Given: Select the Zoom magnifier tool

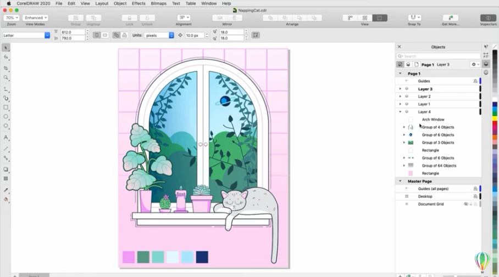Looking at the screenshot, I should tap(6, 78).
